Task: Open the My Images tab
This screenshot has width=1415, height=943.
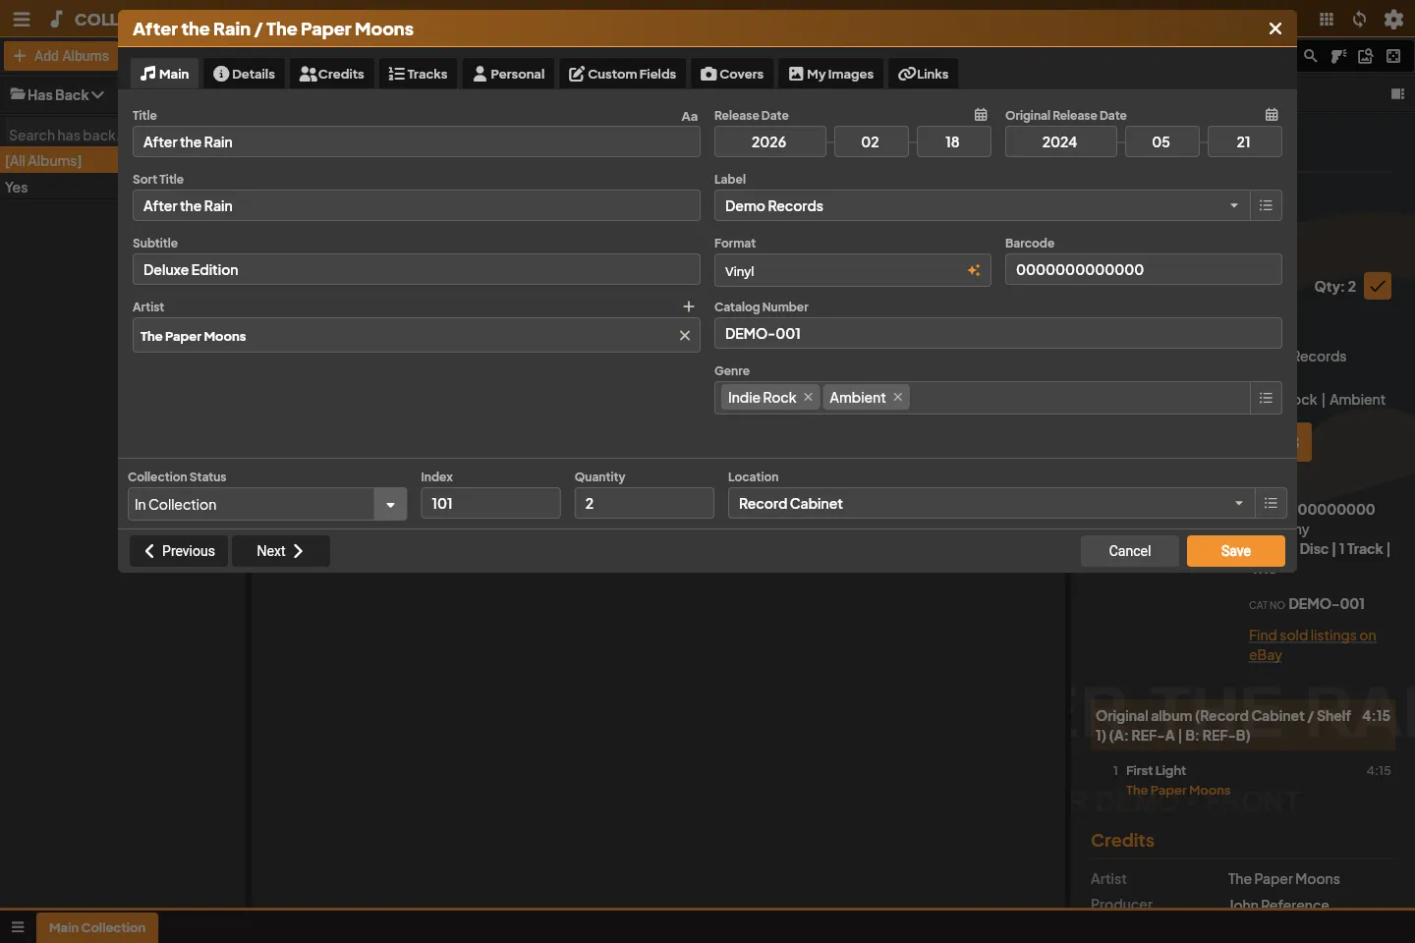Action: click(831, 74)
